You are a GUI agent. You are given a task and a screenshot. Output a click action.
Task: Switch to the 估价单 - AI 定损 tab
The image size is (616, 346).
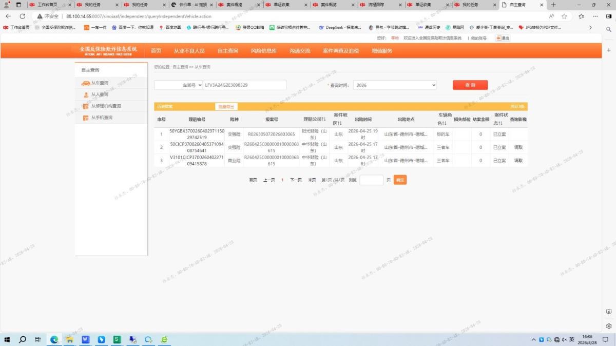193,5
